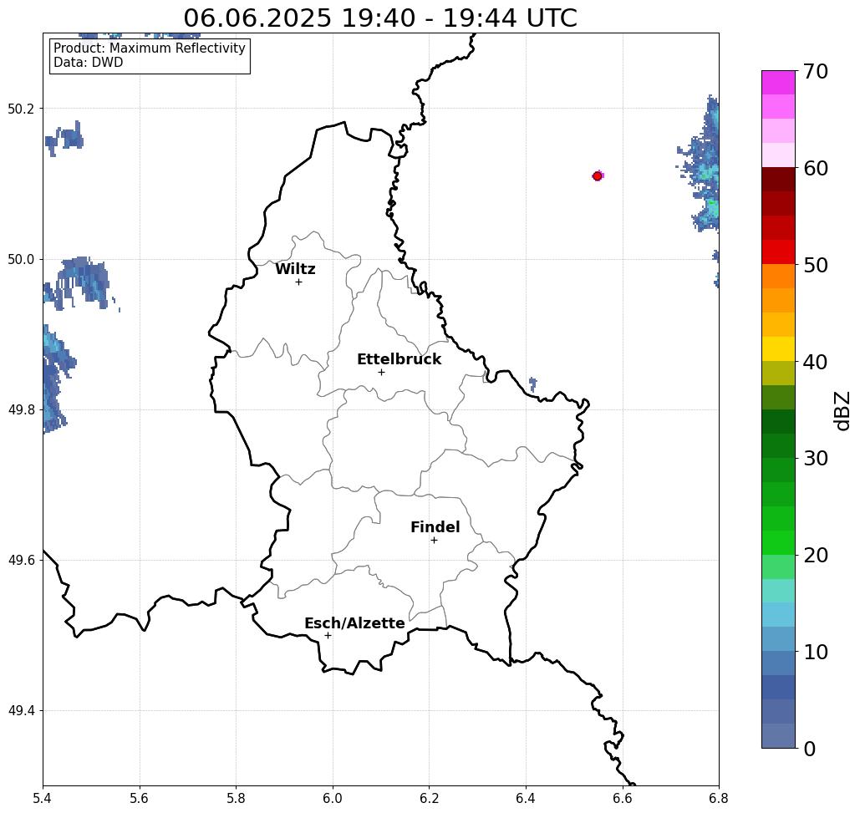Viewport: 860px width, 813px height.
Task: Click the dark red swatch below 60
Action: pos(778,180)
